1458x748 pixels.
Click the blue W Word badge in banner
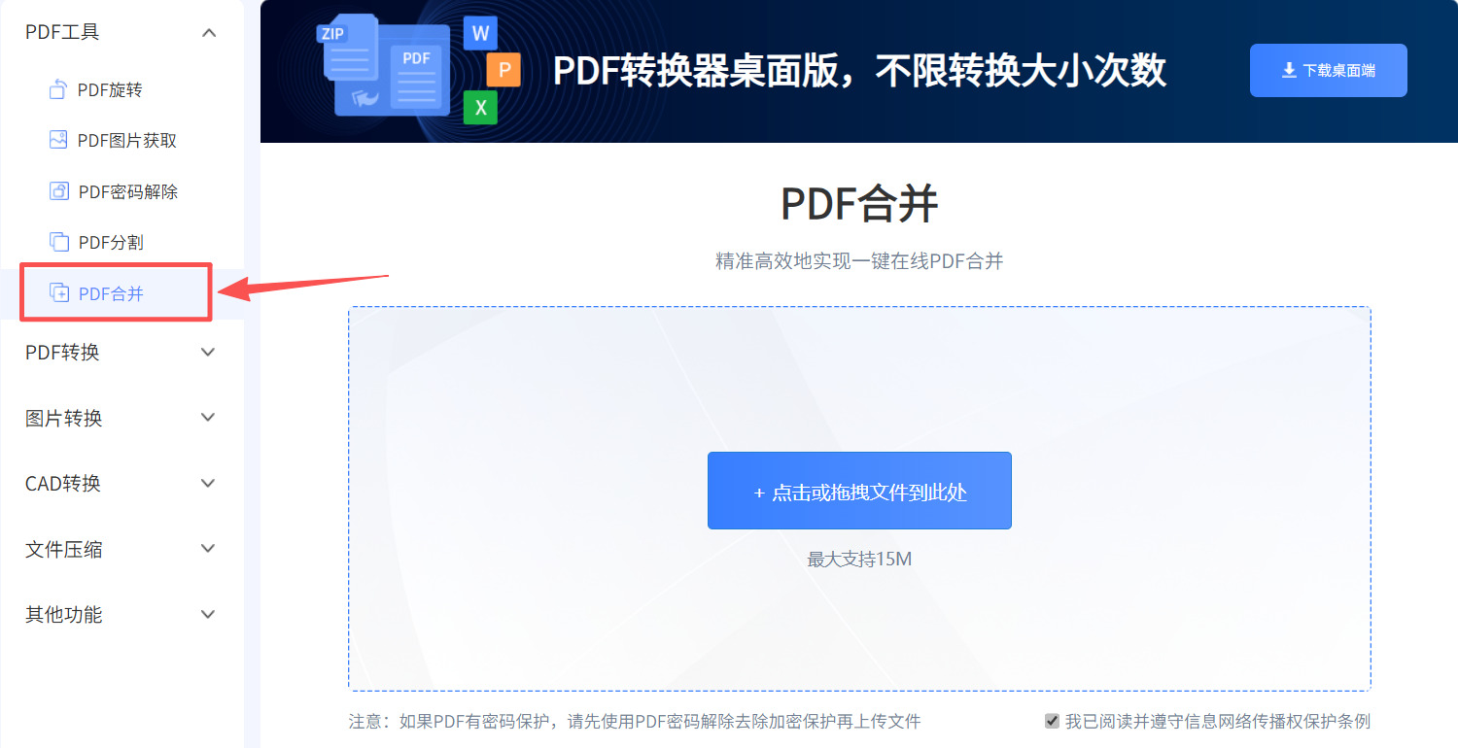point(480,32)
